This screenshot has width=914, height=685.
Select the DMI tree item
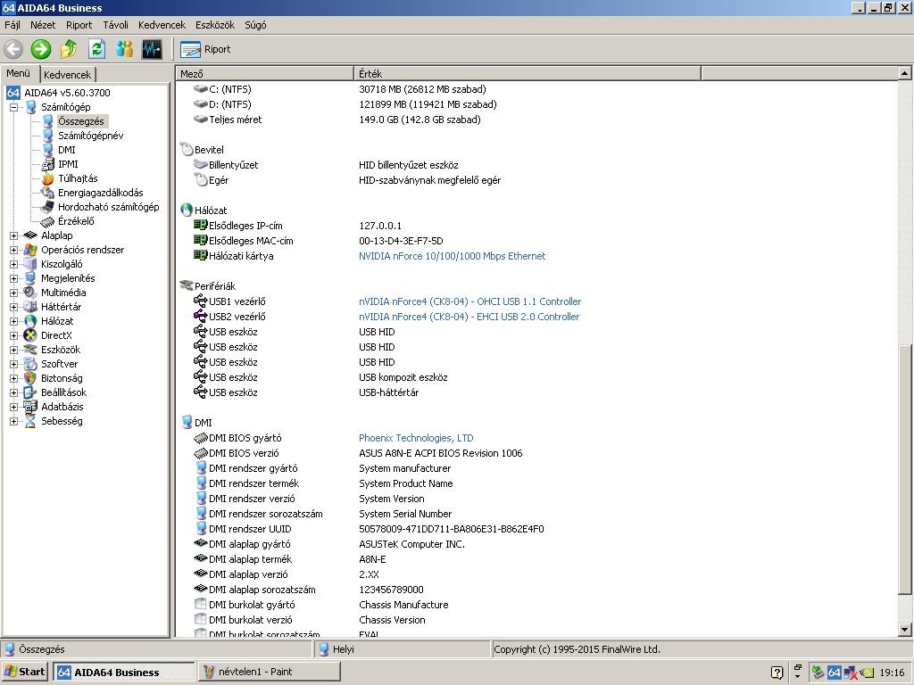66,150
